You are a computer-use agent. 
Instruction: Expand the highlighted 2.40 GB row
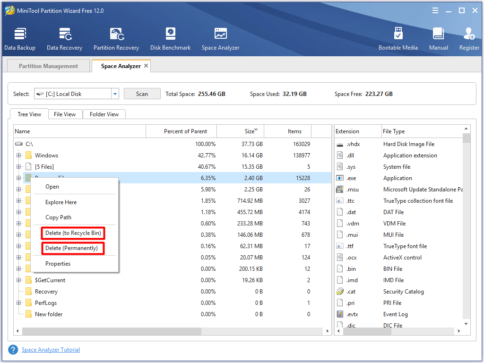click(19, 178)
